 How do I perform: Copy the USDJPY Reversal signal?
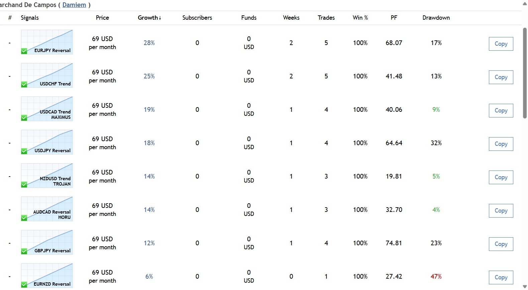pos(501,144)
